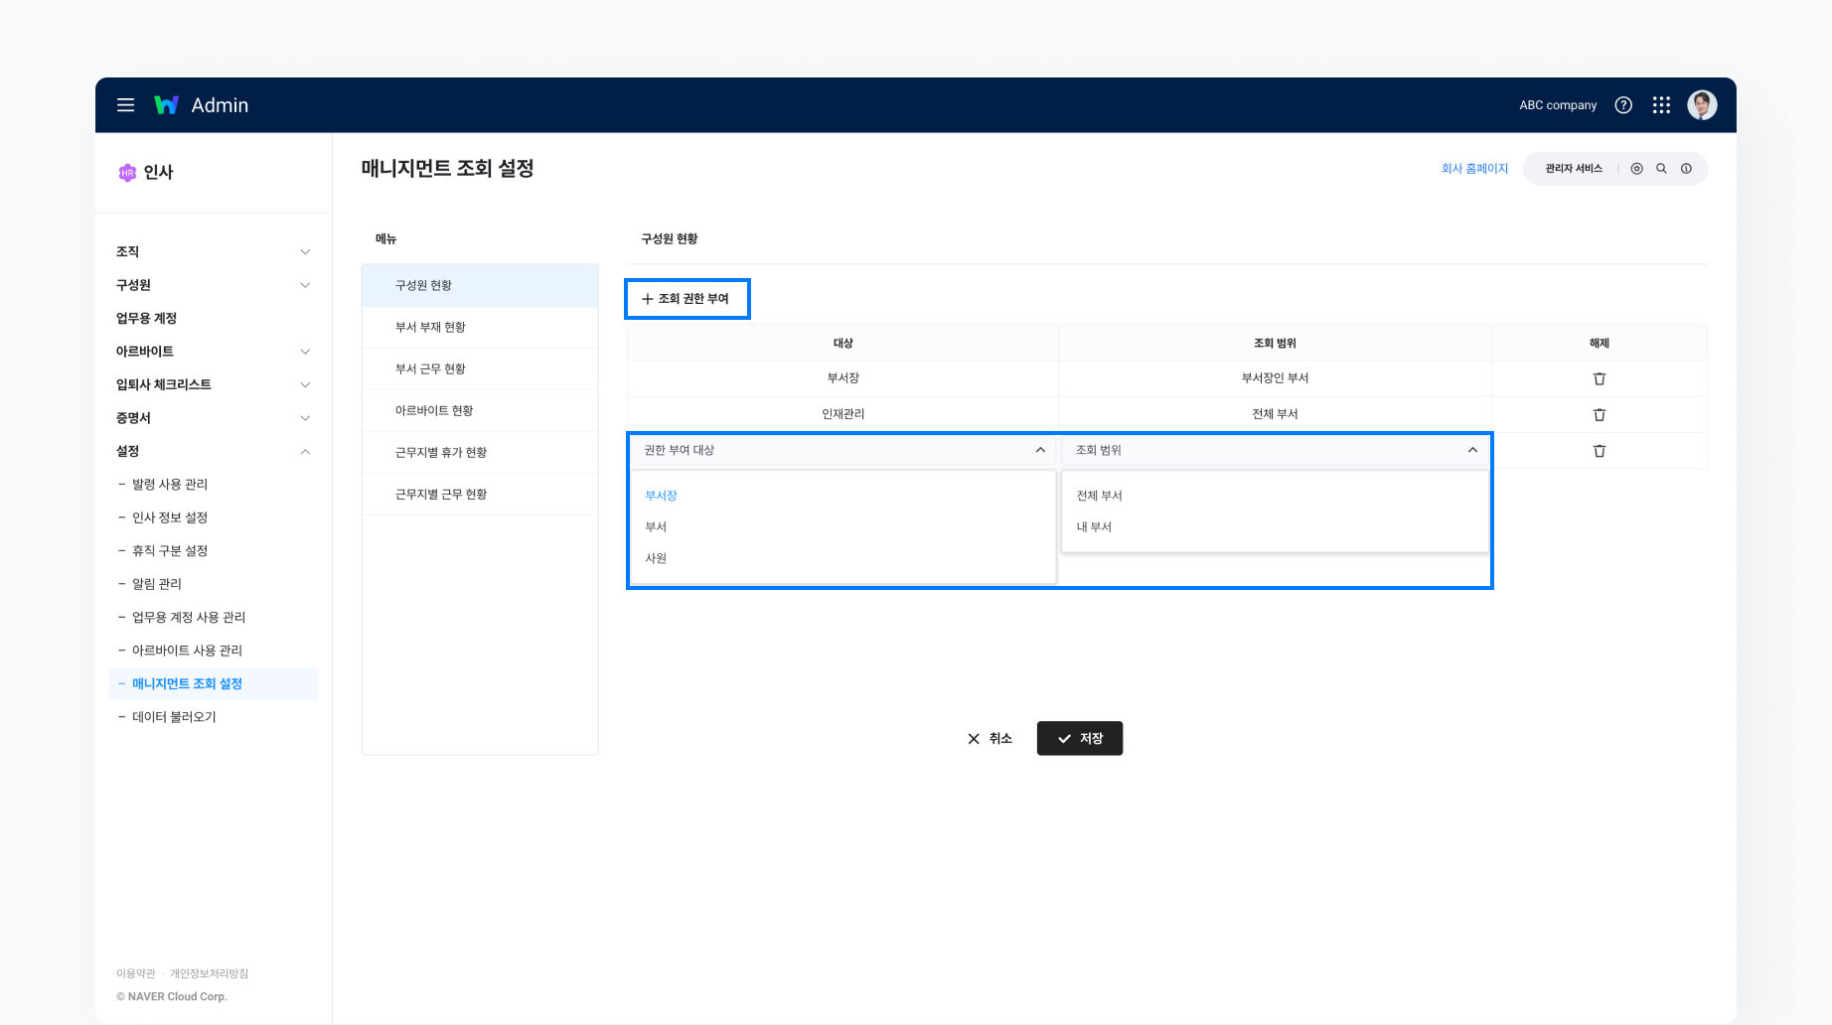1832x1025 pixels.
Task: Collapse the 권한 부여 대상 dropdown
Action: [x=1040, y=450]
